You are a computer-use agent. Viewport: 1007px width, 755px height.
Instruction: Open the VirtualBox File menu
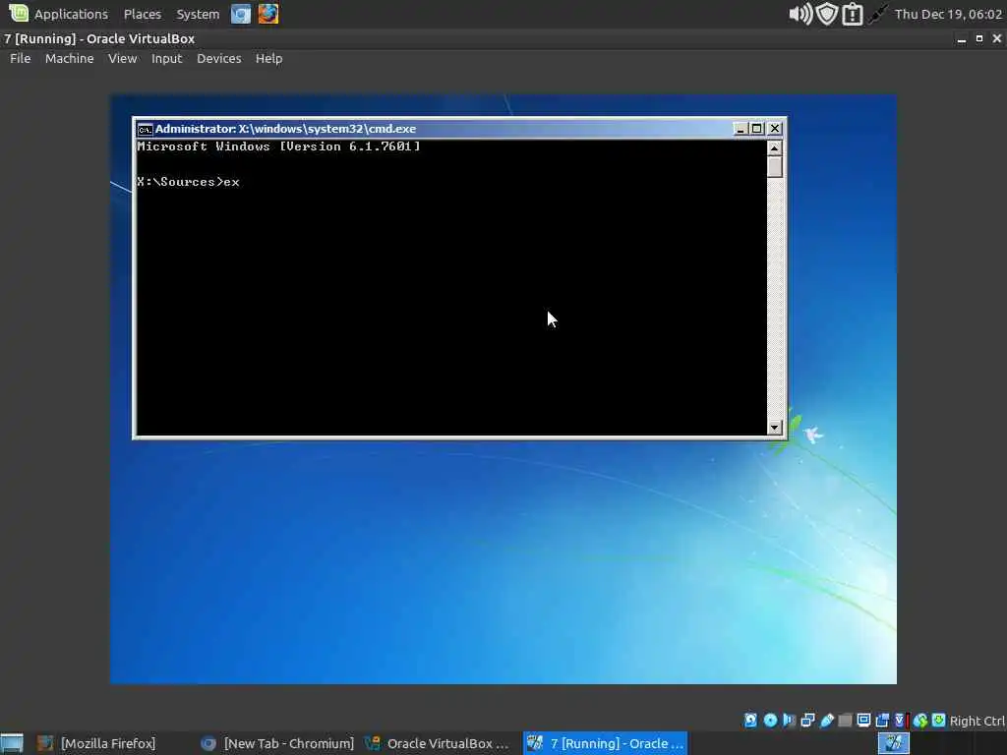coord(20,58)
